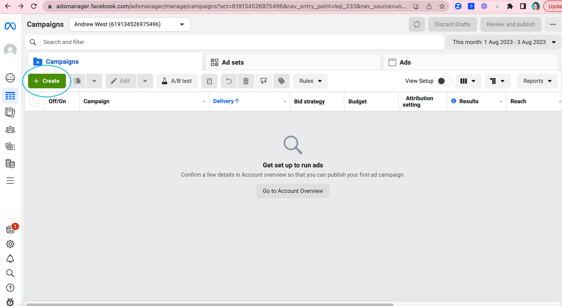Open the Rules dropdown

coord(310,81)
